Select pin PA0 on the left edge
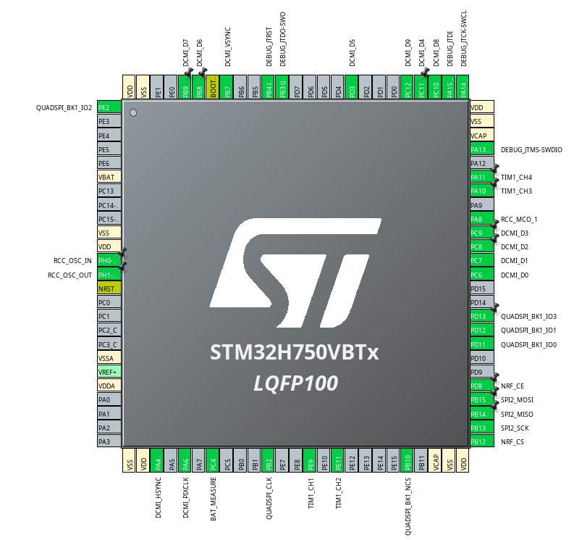This screenshot has width=582, height=540. click(109, 399)
